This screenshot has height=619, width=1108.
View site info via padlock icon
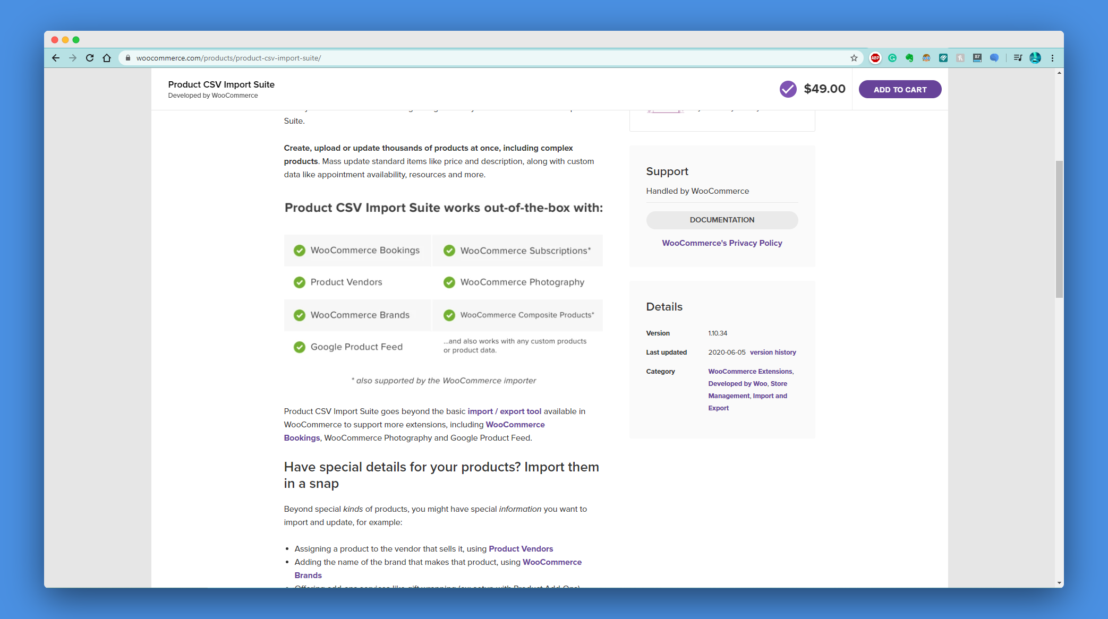coord(128,58)
